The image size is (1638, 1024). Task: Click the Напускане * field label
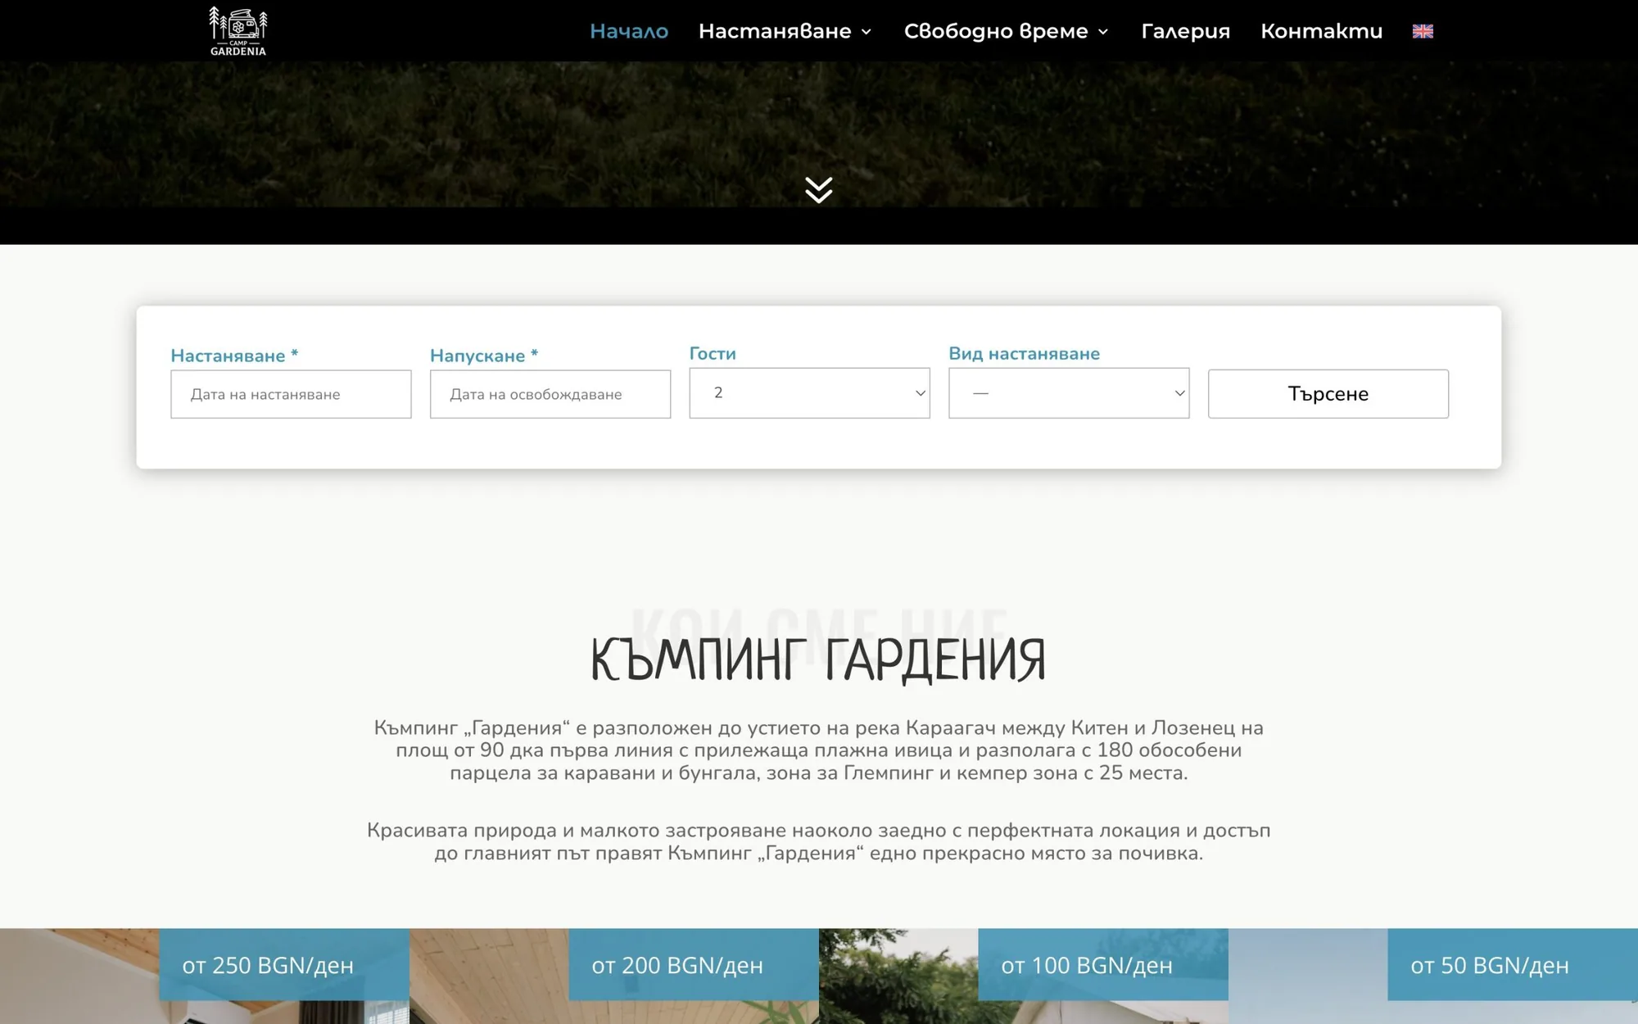click(x=484, y=356)
